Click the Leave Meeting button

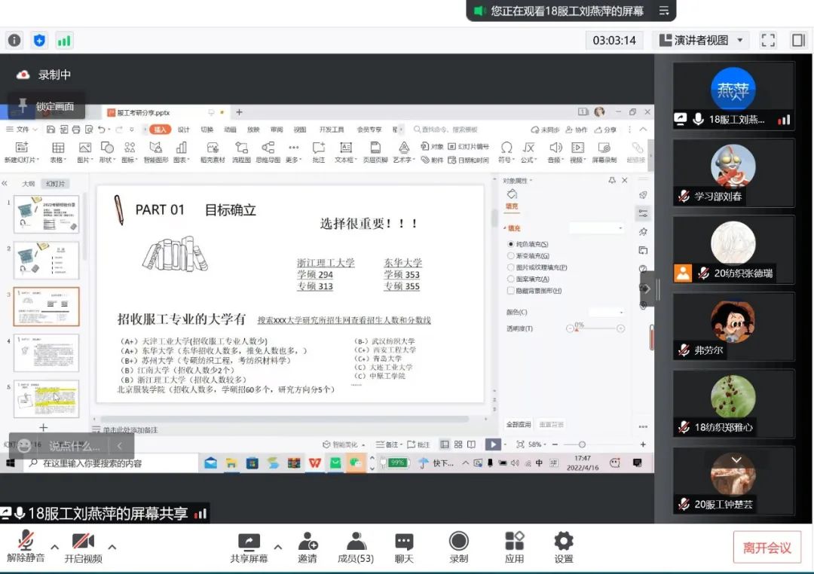click(x=767, y=548)
